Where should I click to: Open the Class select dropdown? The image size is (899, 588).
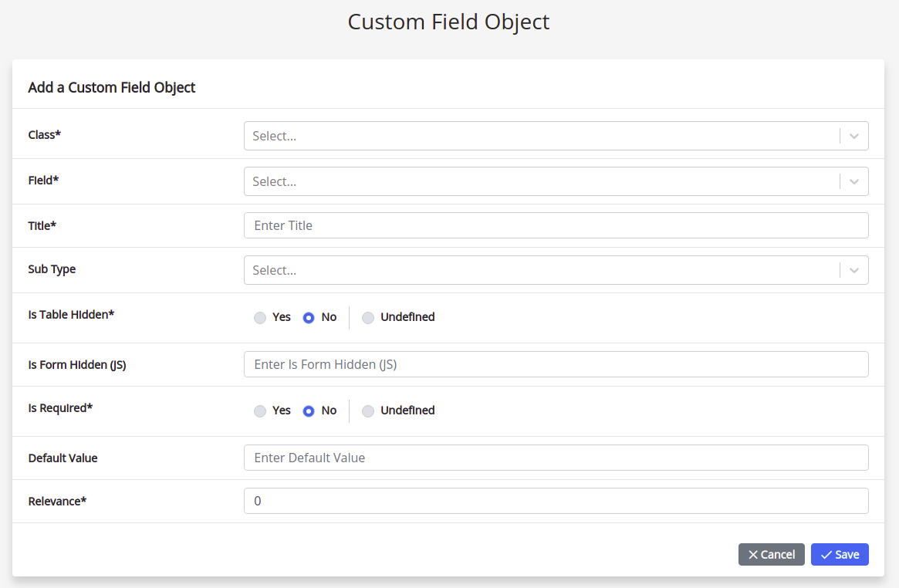(x=556, y=136)
